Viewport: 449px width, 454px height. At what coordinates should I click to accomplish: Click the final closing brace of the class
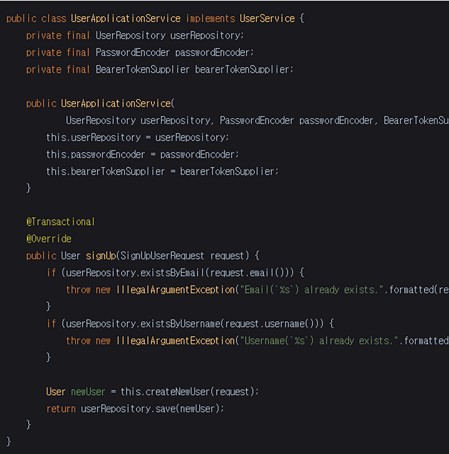tap(9, 442)
